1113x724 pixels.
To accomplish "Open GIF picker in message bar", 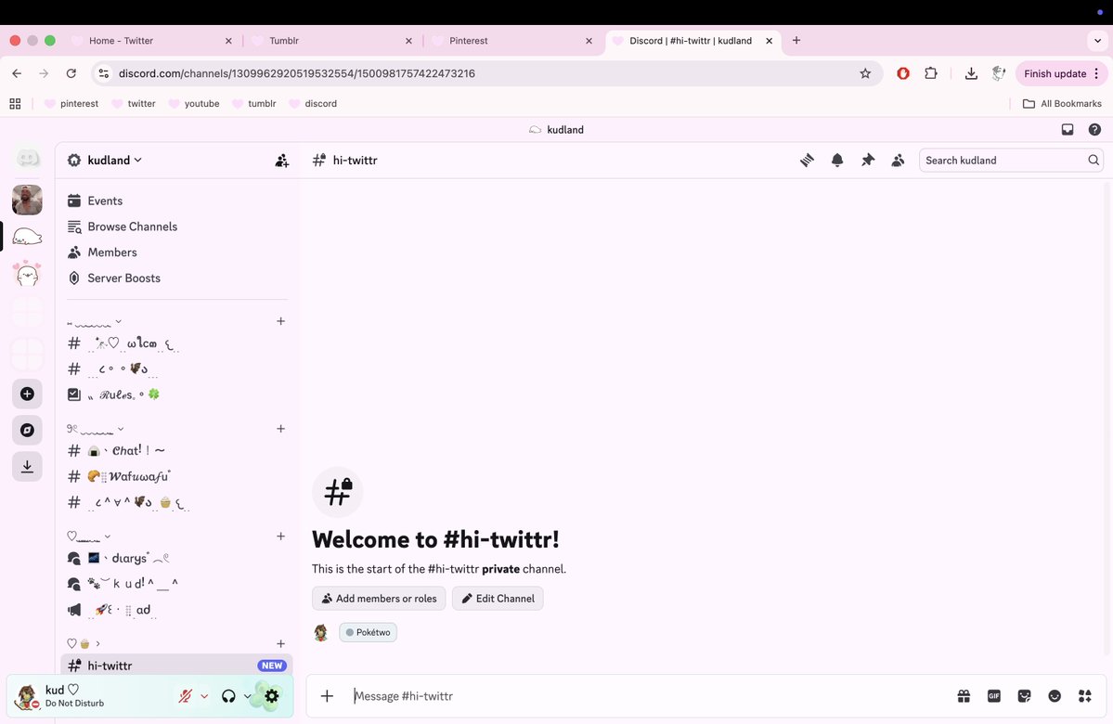I will [x=994, y=696].
